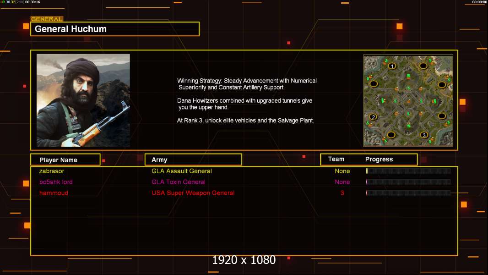
Task: Click hammoud's loading progress bar
Action: click(x=408, y=193)
